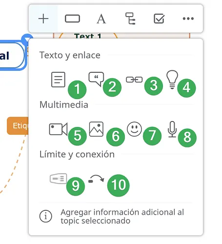This screenshot has height=244, width=222.
Task: Add a connection with curved arrow icon
Action: (96, 179)
